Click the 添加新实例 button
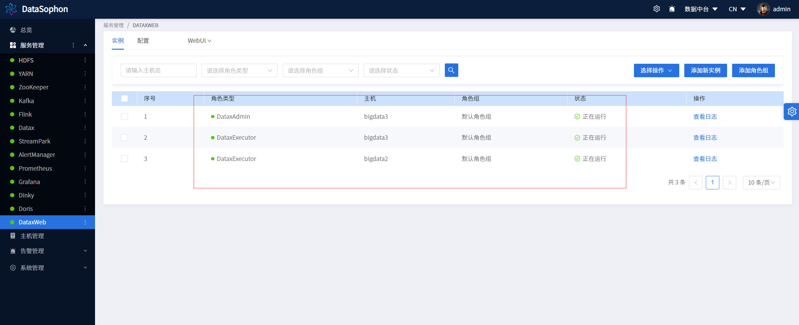This screenshot has width=799, height=325. (706, 70)
